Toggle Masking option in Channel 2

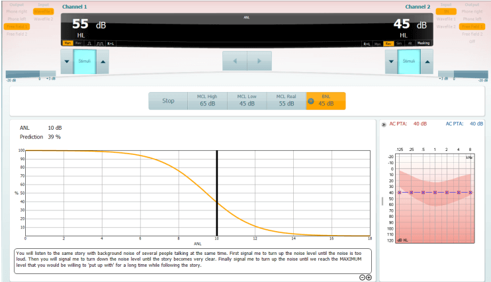424,43
